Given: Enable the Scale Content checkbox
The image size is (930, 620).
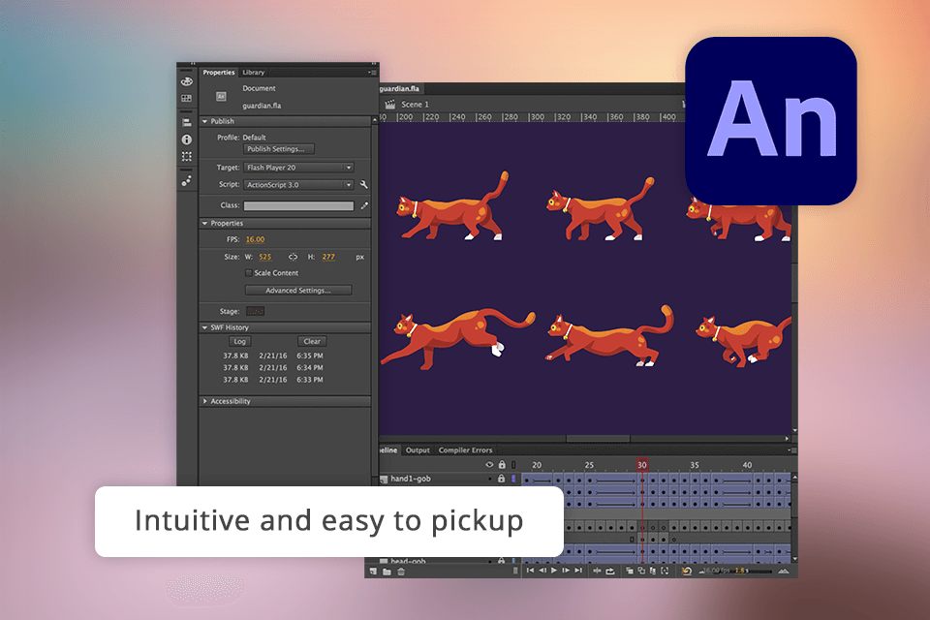Looking at the screenshot, I should pyautogui.click(x=249, y=273).
